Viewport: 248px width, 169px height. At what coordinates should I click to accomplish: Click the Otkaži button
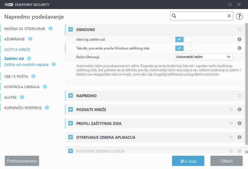tap(227, 161)
